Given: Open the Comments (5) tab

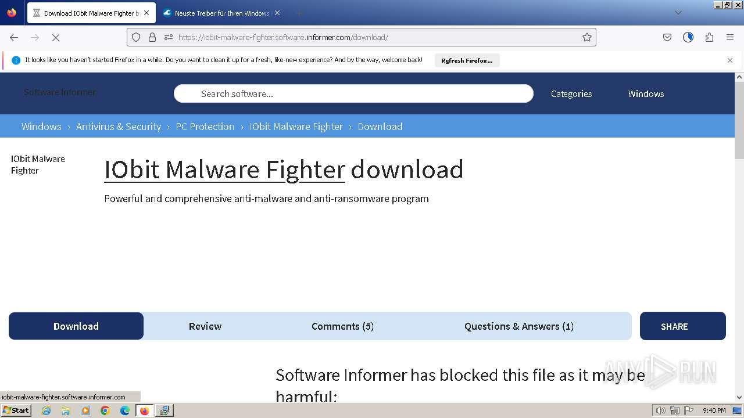Looking at the screenshot, I should 342,326.
